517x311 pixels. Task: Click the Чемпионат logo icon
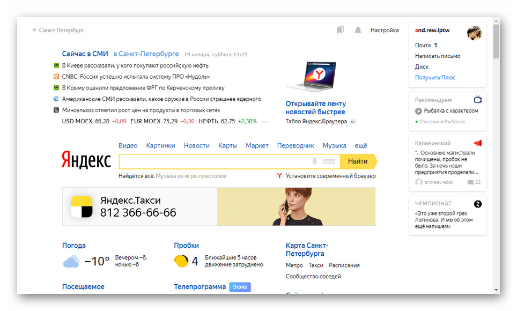pos(478,204)
